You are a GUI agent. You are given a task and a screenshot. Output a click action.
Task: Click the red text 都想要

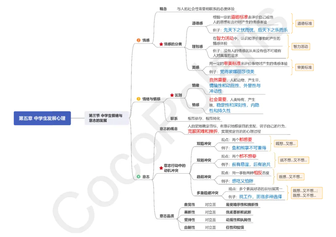point(246,139)
